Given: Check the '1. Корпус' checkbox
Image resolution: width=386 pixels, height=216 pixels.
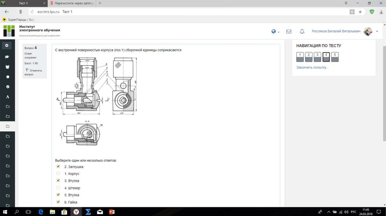Looking at the screenshot, I should coord(58,173).
